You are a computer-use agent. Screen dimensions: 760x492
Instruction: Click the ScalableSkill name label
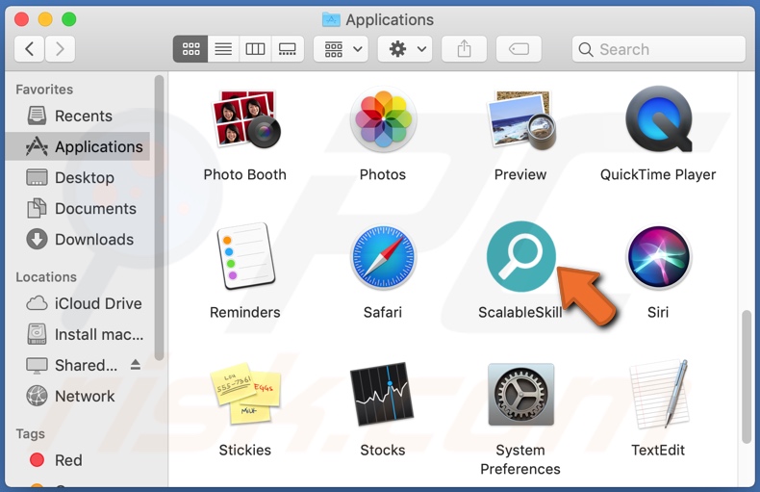[x=520, y=313]
